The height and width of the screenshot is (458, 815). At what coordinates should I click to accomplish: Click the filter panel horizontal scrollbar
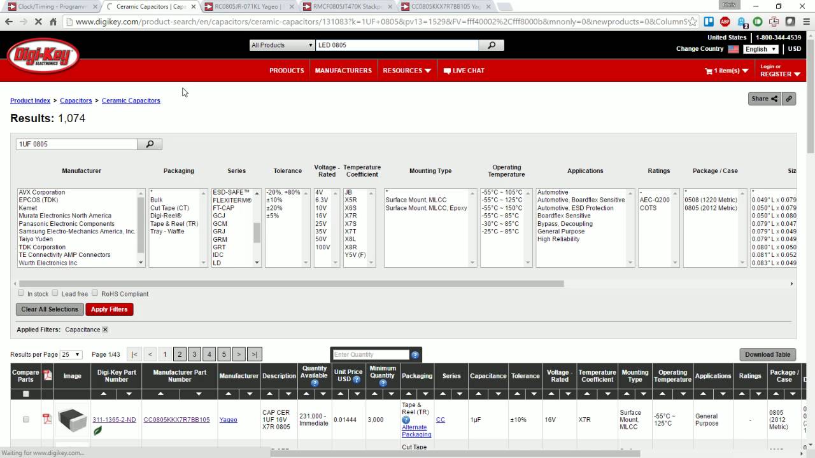292,284
